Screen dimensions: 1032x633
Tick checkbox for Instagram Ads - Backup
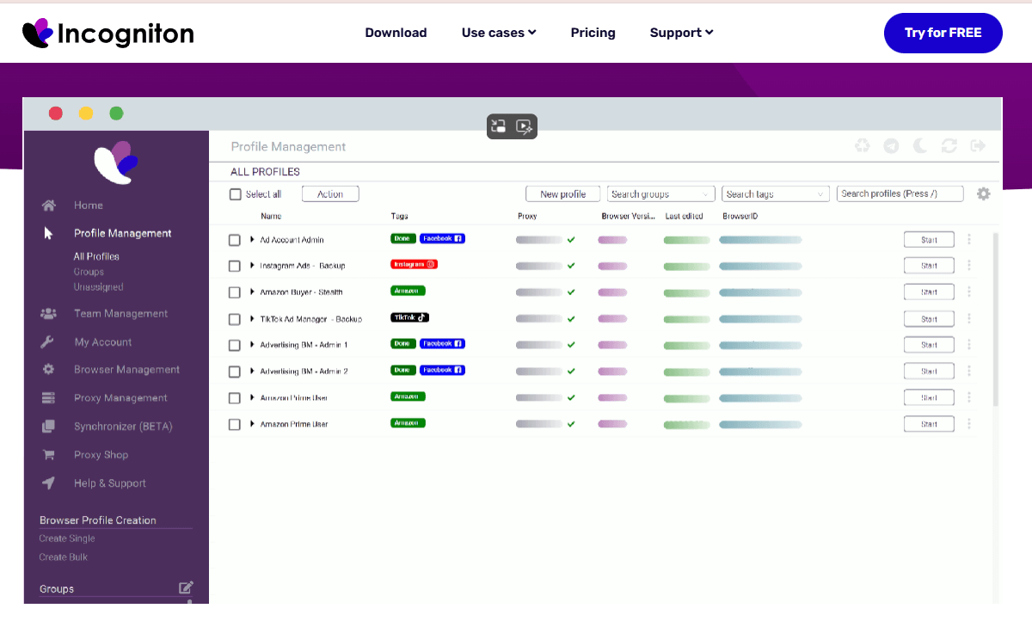(234, 267)
